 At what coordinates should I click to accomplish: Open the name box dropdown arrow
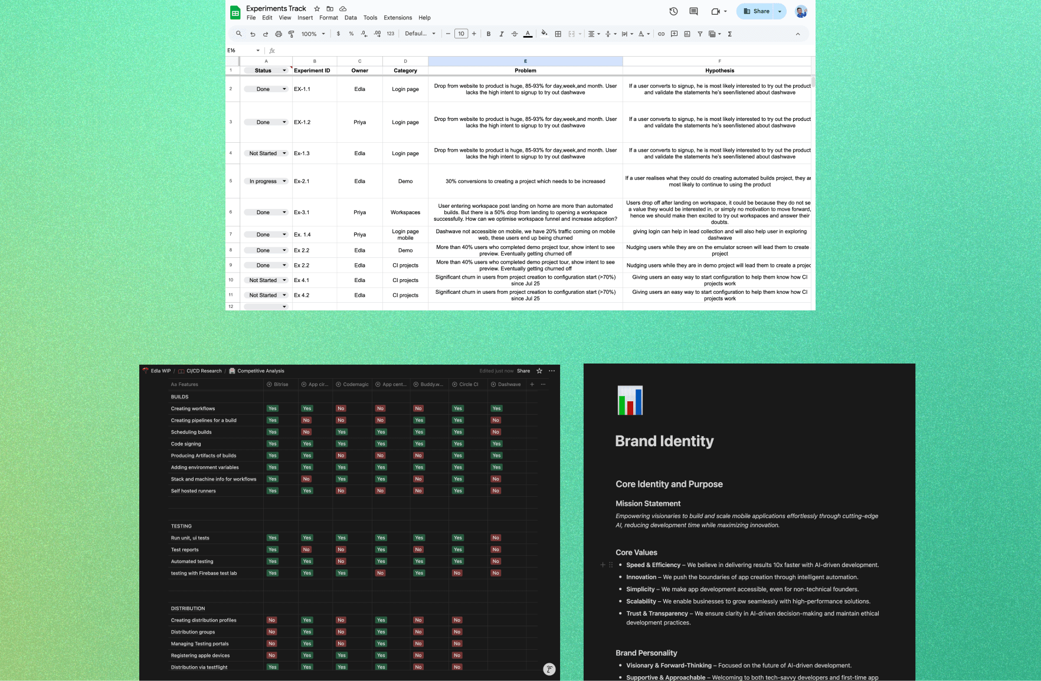pos(258,50)
